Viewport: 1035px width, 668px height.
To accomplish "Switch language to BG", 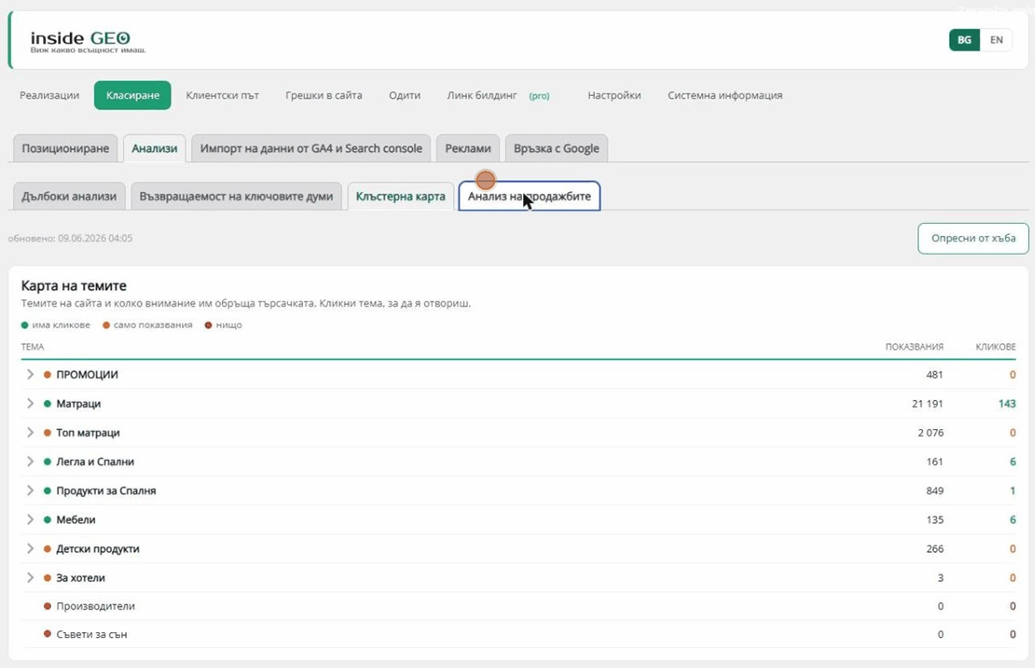I will click(964, 40).
